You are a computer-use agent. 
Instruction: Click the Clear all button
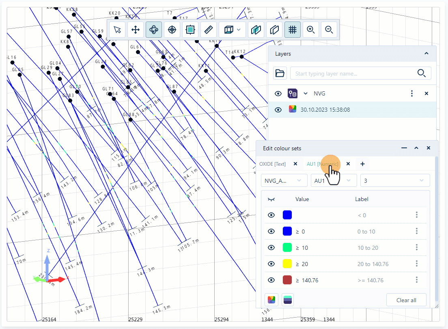pos(406,300)
